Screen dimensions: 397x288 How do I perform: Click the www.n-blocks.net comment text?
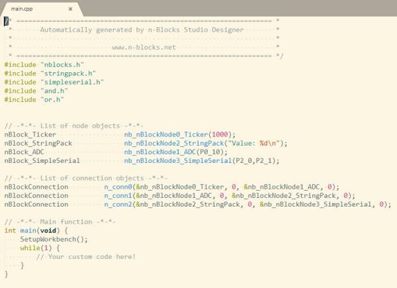point(144,47)
